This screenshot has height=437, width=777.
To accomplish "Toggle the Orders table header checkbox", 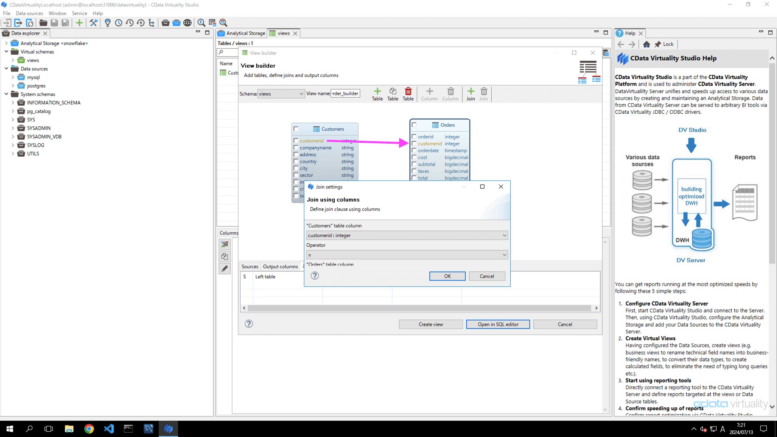I will (414, 125).
